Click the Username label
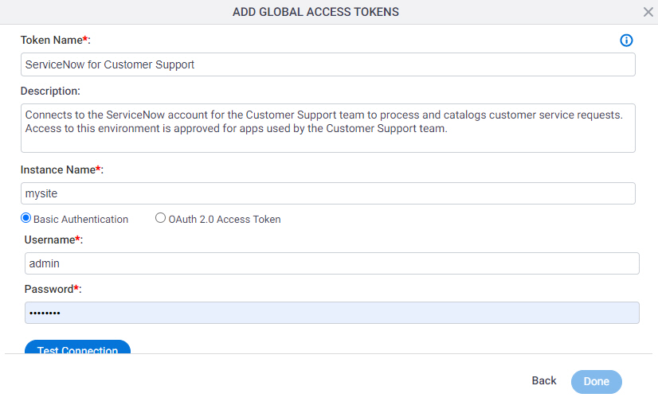This screenshot has height=413, width=658. coord(53,240)
